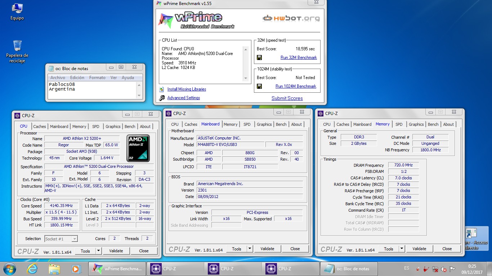The height and width of the screenshot is (276, 492).
Task: Click the muted volume tray icon
Action: click(x=444, y=269)
